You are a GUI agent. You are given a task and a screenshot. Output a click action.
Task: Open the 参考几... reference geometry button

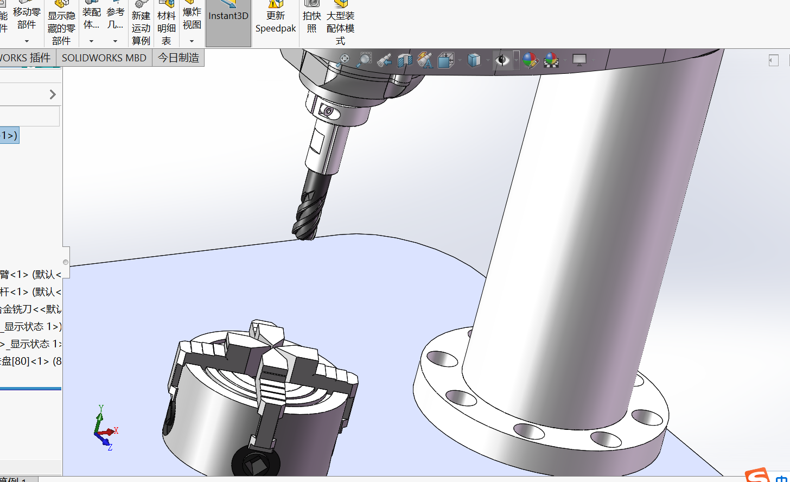tap(115, 16)
